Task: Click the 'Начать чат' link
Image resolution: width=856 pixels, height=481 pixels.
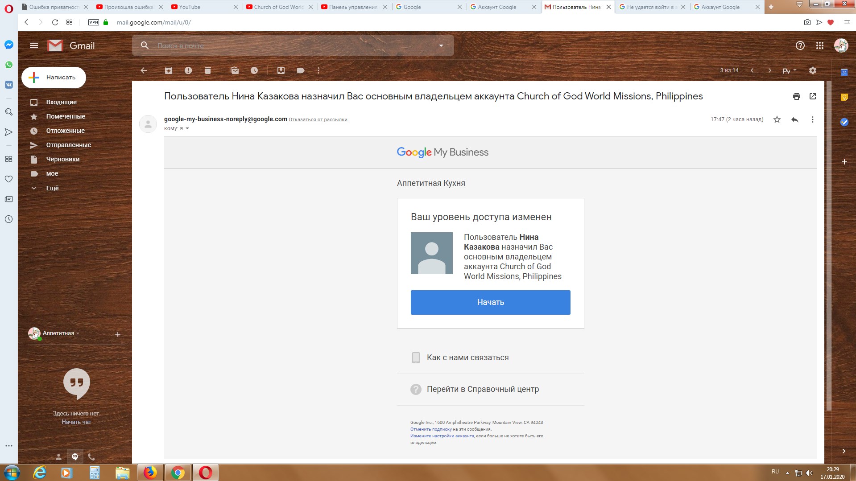Action: coord(76,422)
